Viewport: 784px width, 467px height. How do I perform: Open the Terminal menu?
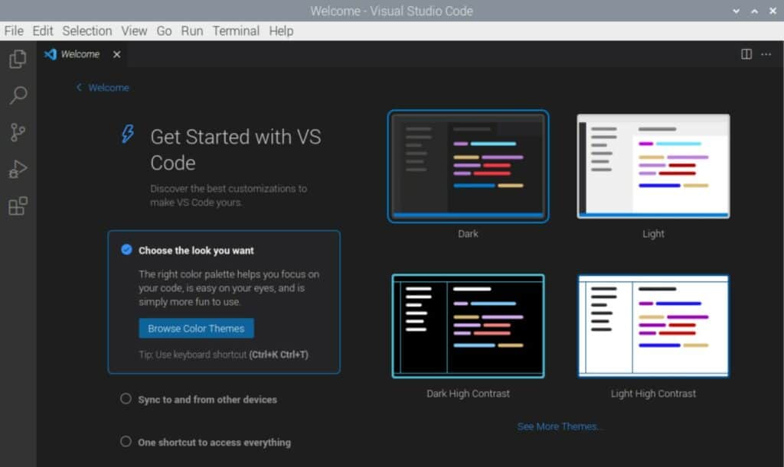pos(236,31)
